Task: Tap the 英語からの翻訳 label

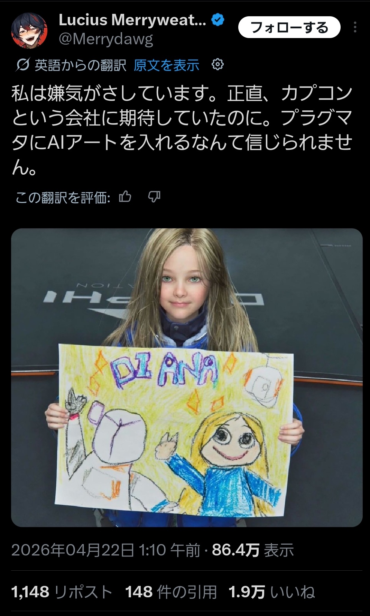Action: tap(80, 65)
